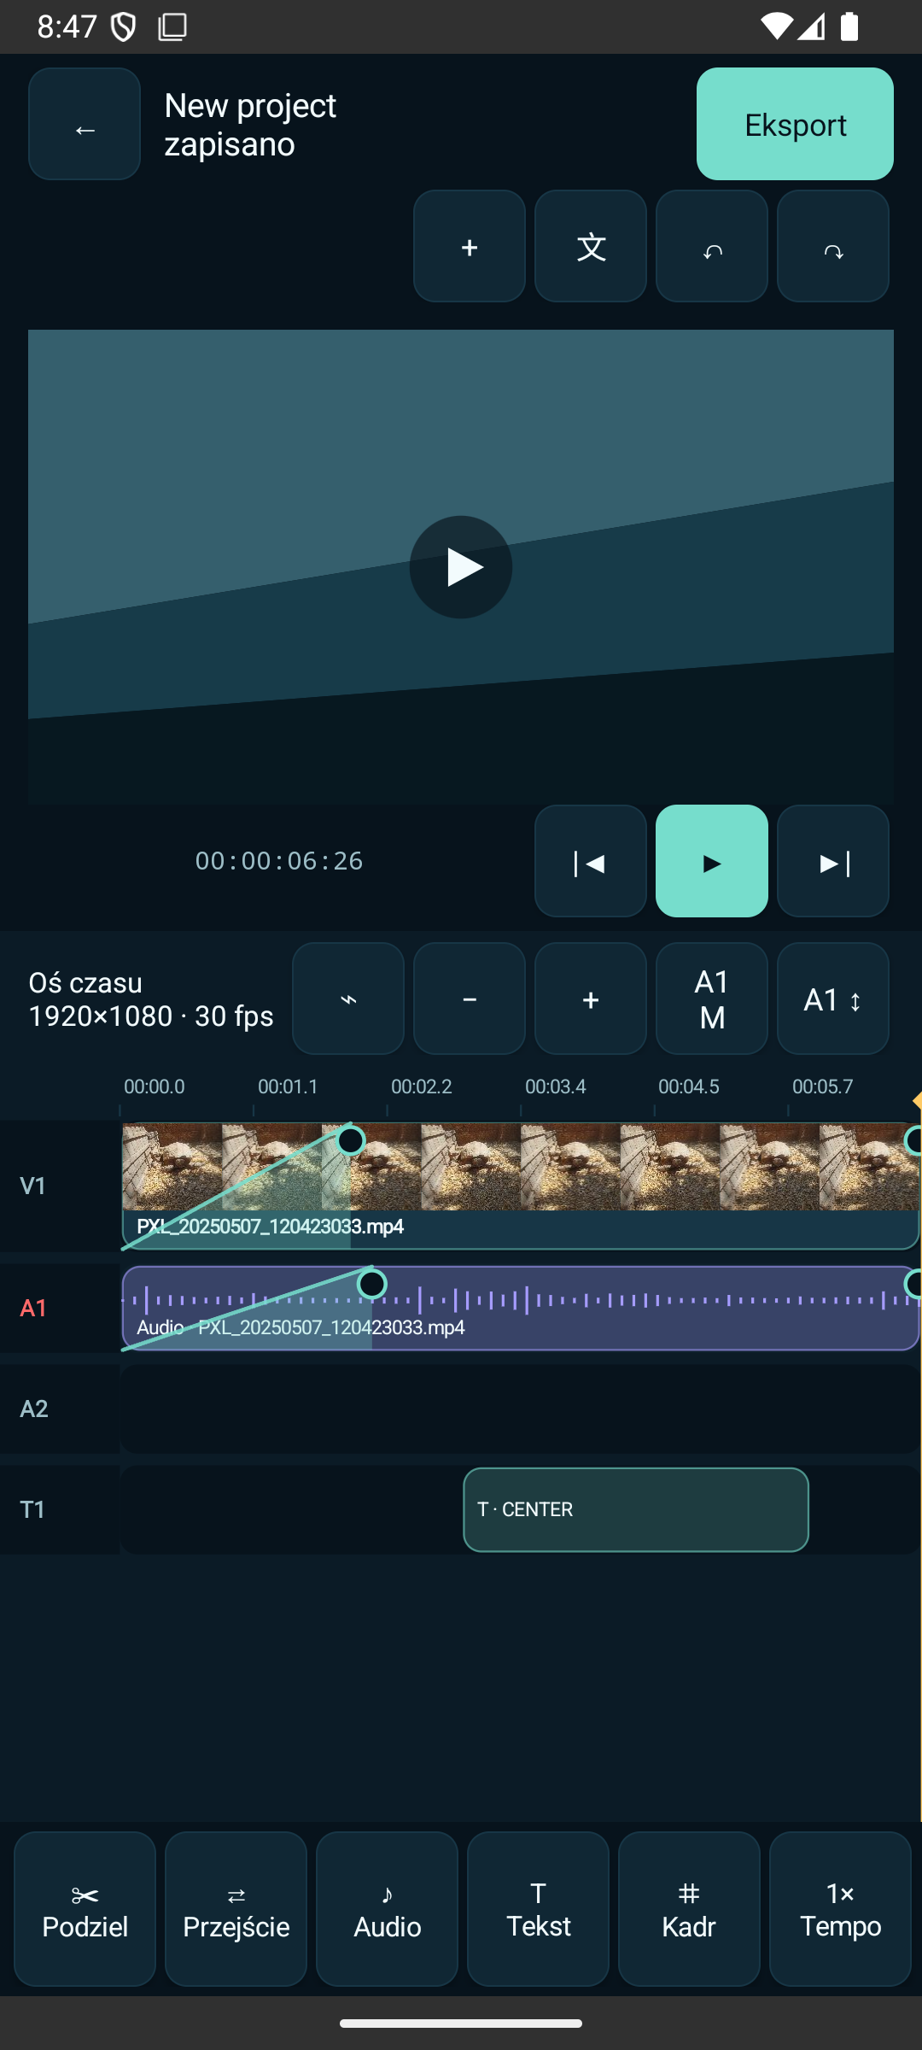Play the preview using the center play overlay
This screenshot has width=922, height=2050.
(461, 567)
